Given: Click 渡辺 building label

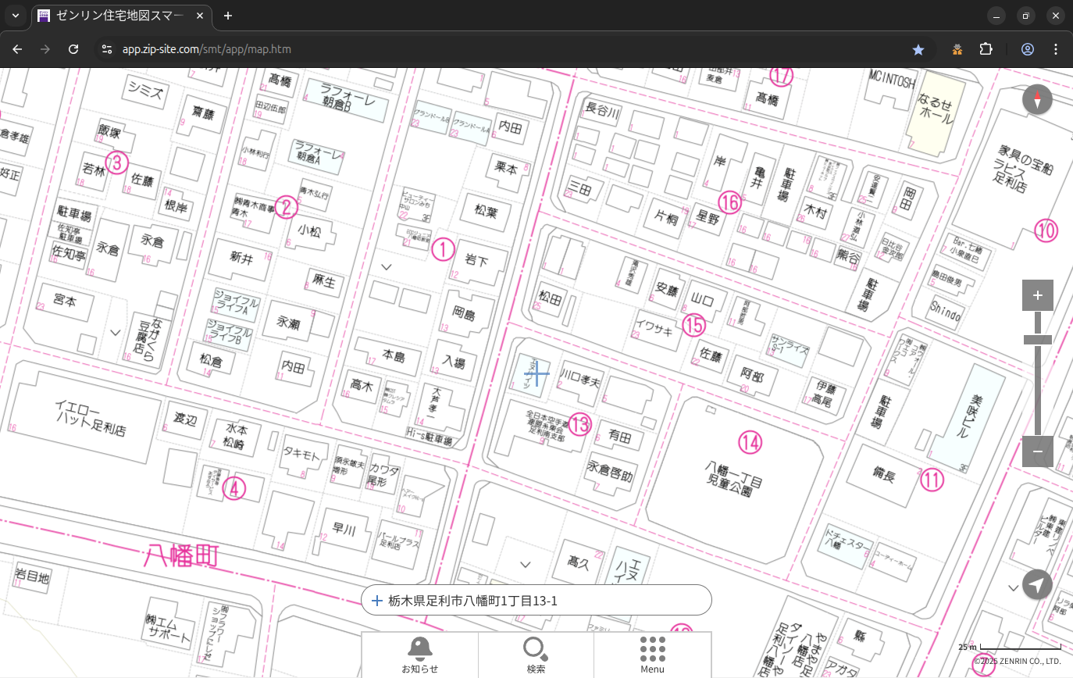Looking at the screenshot, I should [x=184, y=421].
